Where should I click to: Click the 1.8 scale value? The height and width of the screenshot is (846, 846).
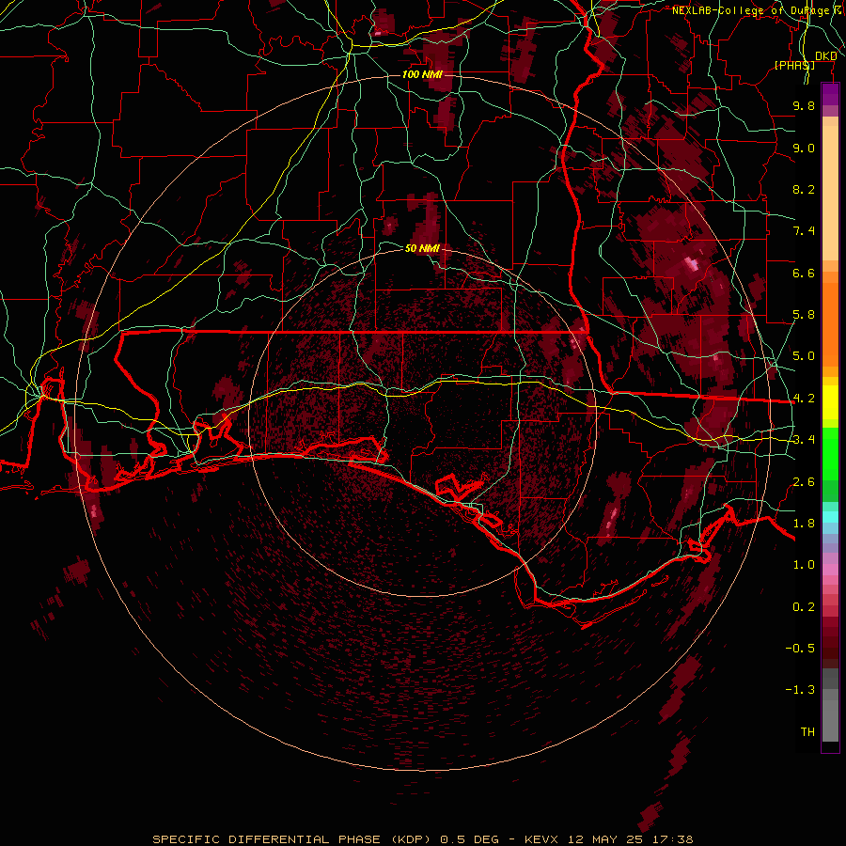coord(804,524)
